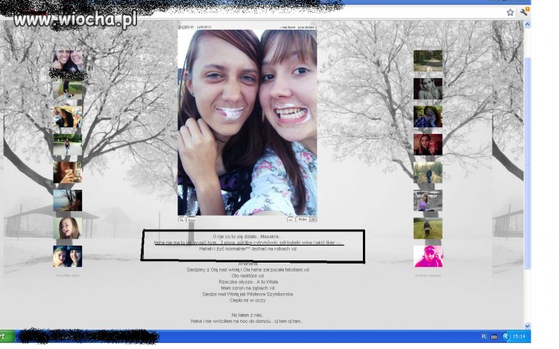The image size is (559, 349).
Task: Click the line "Oto niektóre xd"
Action: pyautogui.click(x=247, y=276)
